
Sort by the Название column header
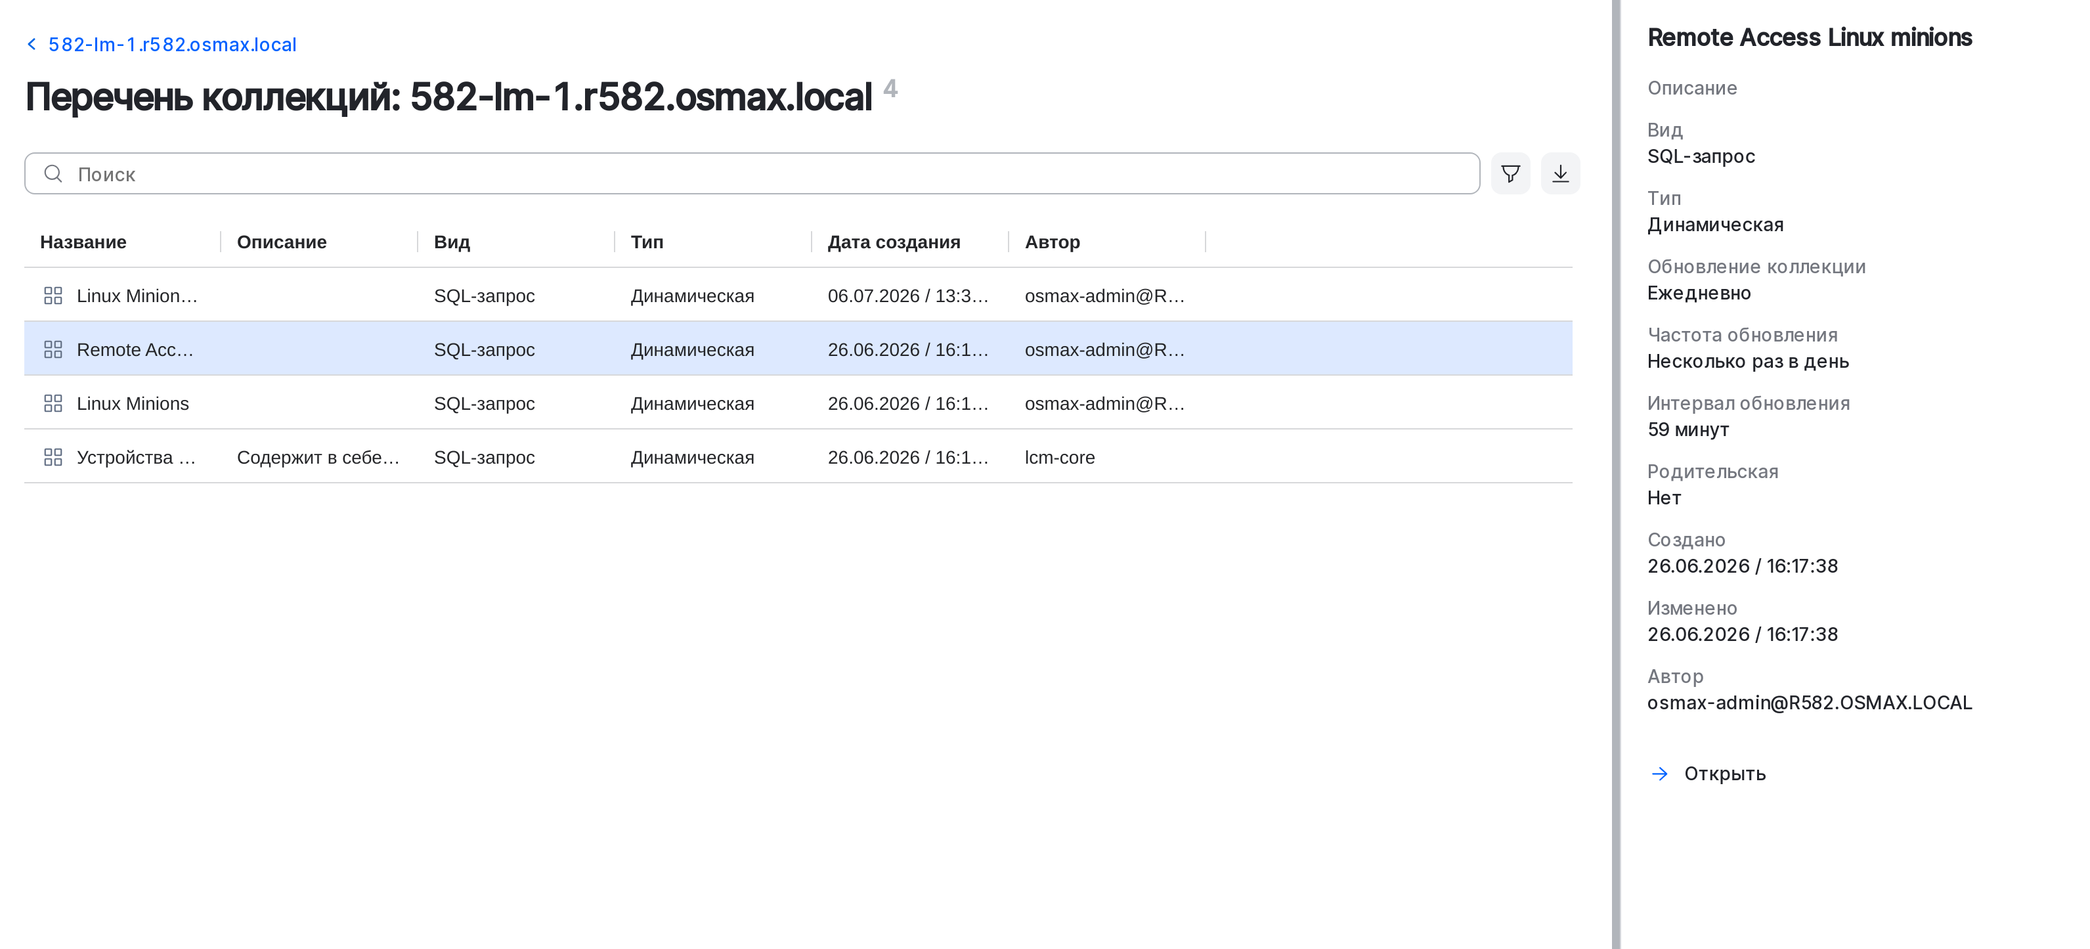[x=83, y=242]
